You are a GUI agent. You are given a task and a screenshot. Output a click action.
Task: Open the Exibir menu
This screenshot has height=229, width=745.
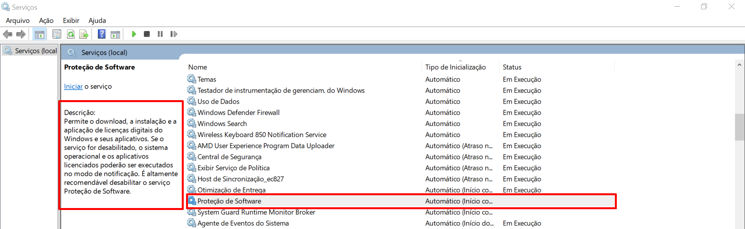(71, 21)
